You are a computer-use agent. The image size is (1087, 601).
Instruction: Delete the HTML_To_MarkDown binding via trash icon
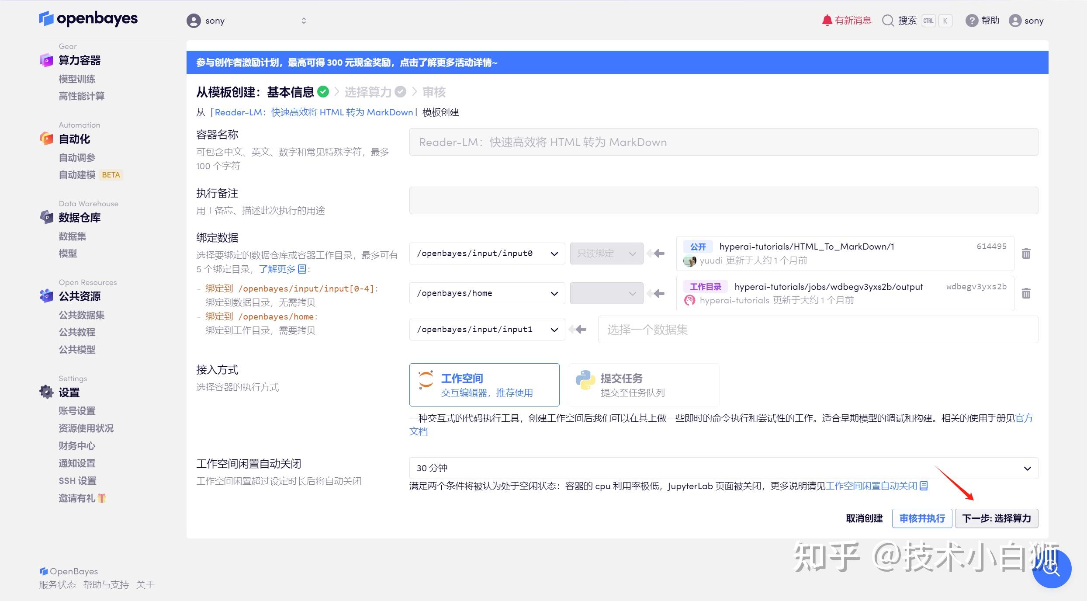tap(1026, 254)
